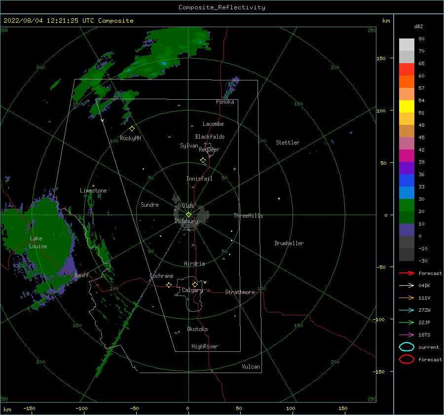Image resolution: width=444 pixels, height=415 pixels.
Task: Click the magenta swatch in dBZ legend
Action: click(407, 156)
